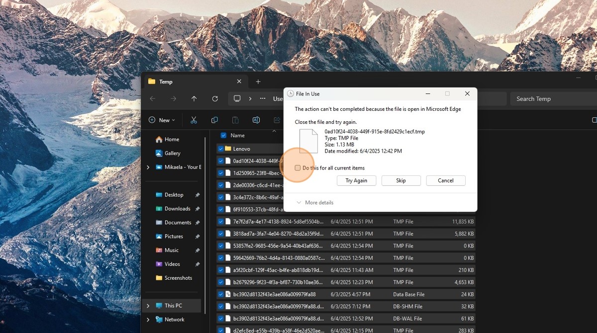Click the monitor icon in address bar
Screen dimensions: 597x333
pyautogui.click(x=237, y=99)
